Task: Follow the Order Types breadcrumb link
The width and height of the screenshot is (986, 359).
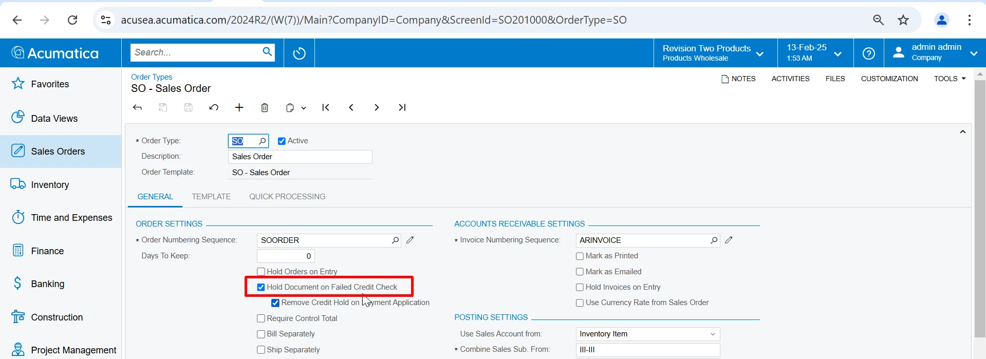Action: [x=152, y=77]
